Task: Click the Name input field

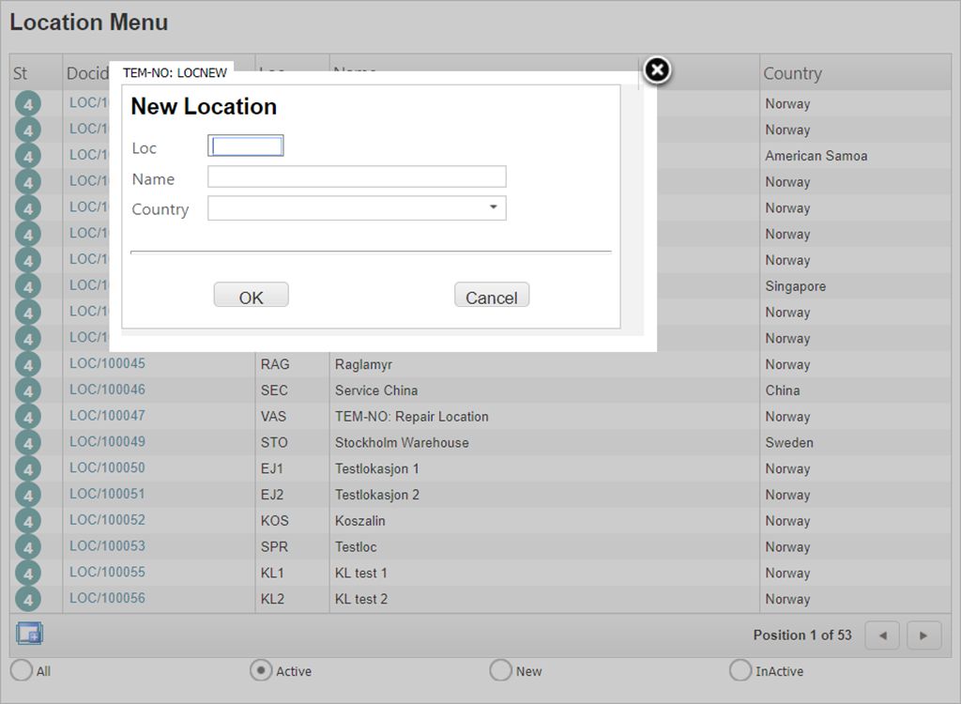Action: (x=357, y=176)
